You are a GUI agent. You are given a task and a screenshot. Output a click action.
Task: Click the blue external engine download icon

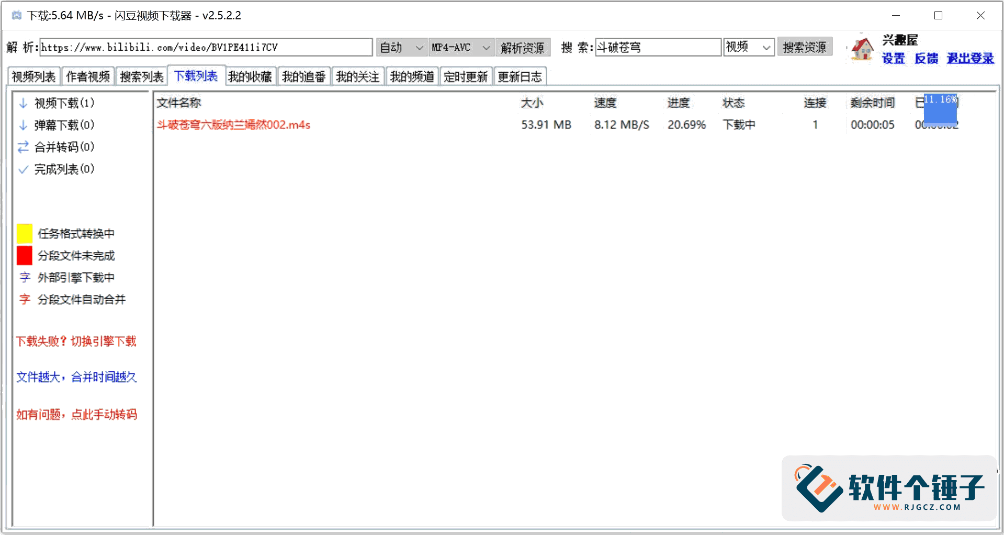[25, 277]
